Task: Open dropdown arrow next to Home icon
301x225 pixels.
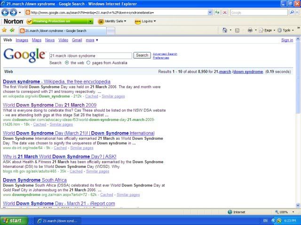Action: 230,30
